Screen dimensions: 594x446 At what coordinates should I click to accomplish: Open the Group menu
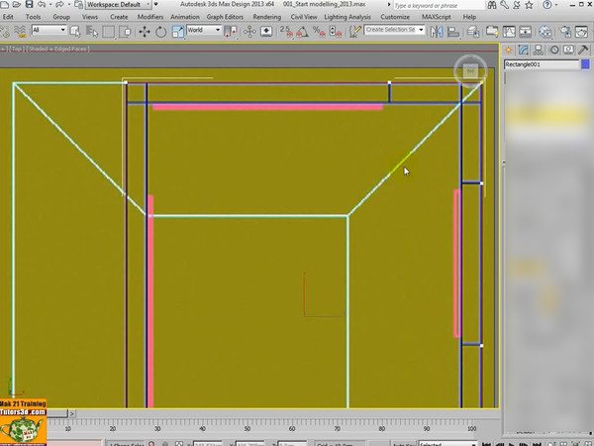point(61,17)
